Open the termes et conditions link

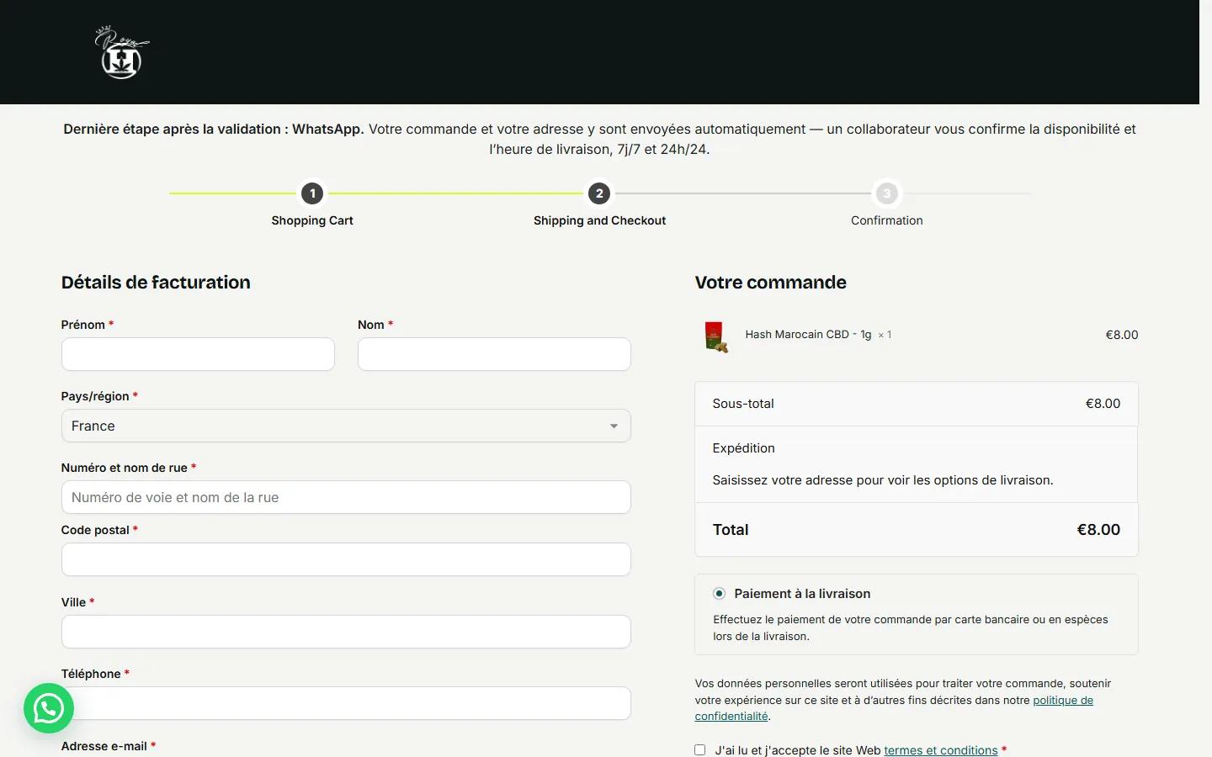click(x=941, y=750)
